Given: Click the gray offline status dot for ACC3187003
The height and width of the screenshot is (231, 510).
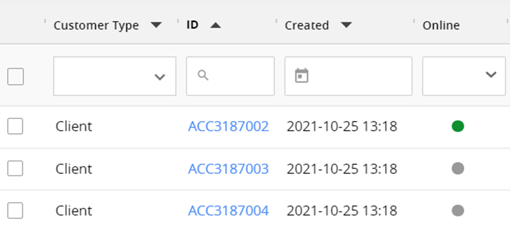Looking at the screenshot, I should coord(458,169).
